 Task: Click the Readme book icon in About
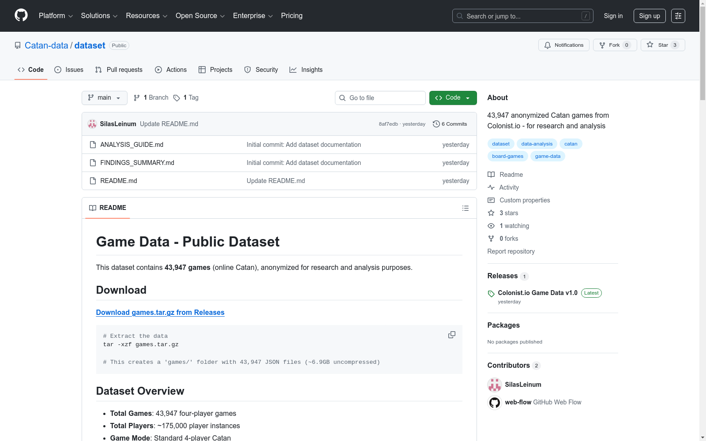point(491,175)
